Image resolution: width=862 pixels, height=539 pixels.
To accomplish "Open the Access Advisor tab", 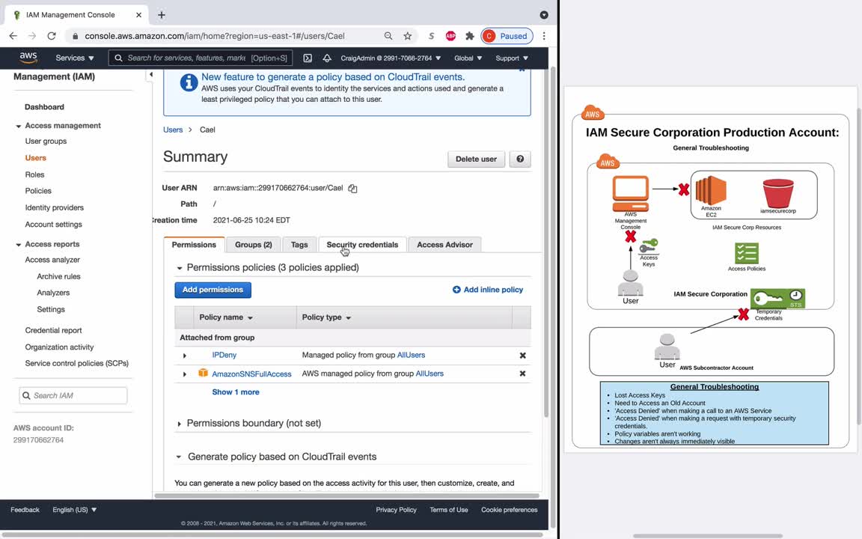I will pos(444,245).
